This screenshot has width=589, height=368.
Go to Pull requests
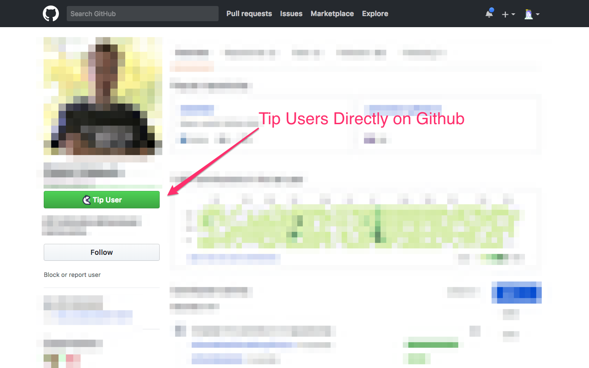pyautogui.click(x=249, y=14)
